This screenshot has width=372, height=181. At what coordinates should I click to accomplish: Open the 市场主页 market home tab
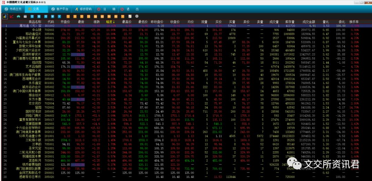coord(13,9)
